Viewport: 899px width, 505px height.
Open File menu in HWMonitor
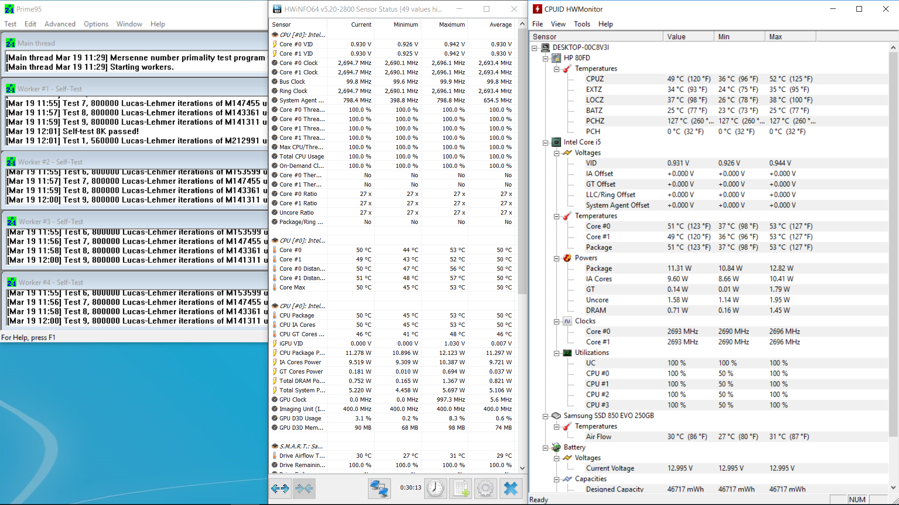point(538,24)
